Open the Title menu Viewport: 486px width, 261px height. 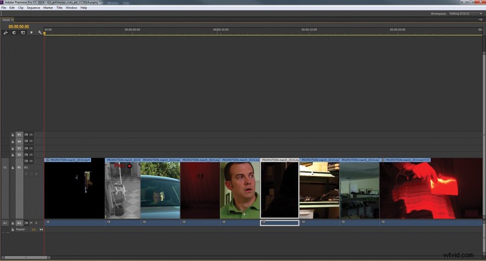[59, 8]
